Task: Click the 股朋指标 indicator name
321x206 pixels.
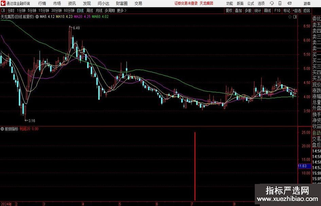Action: (x=12, y=129)
